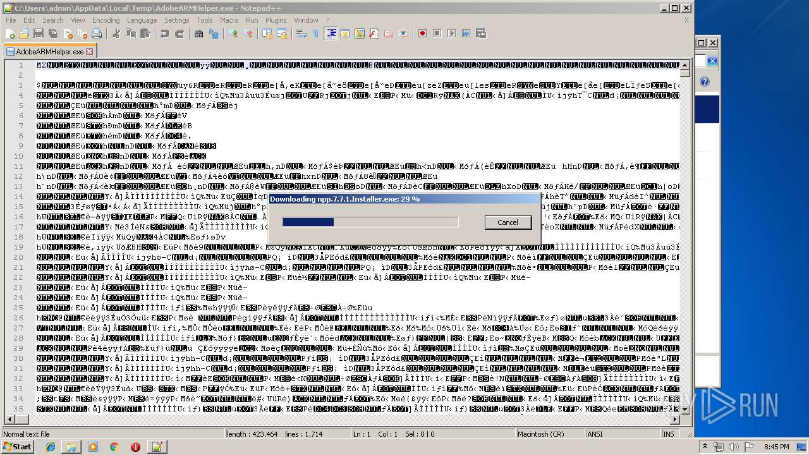Toggle the Document Map panel icon

(x=360, y=33)
